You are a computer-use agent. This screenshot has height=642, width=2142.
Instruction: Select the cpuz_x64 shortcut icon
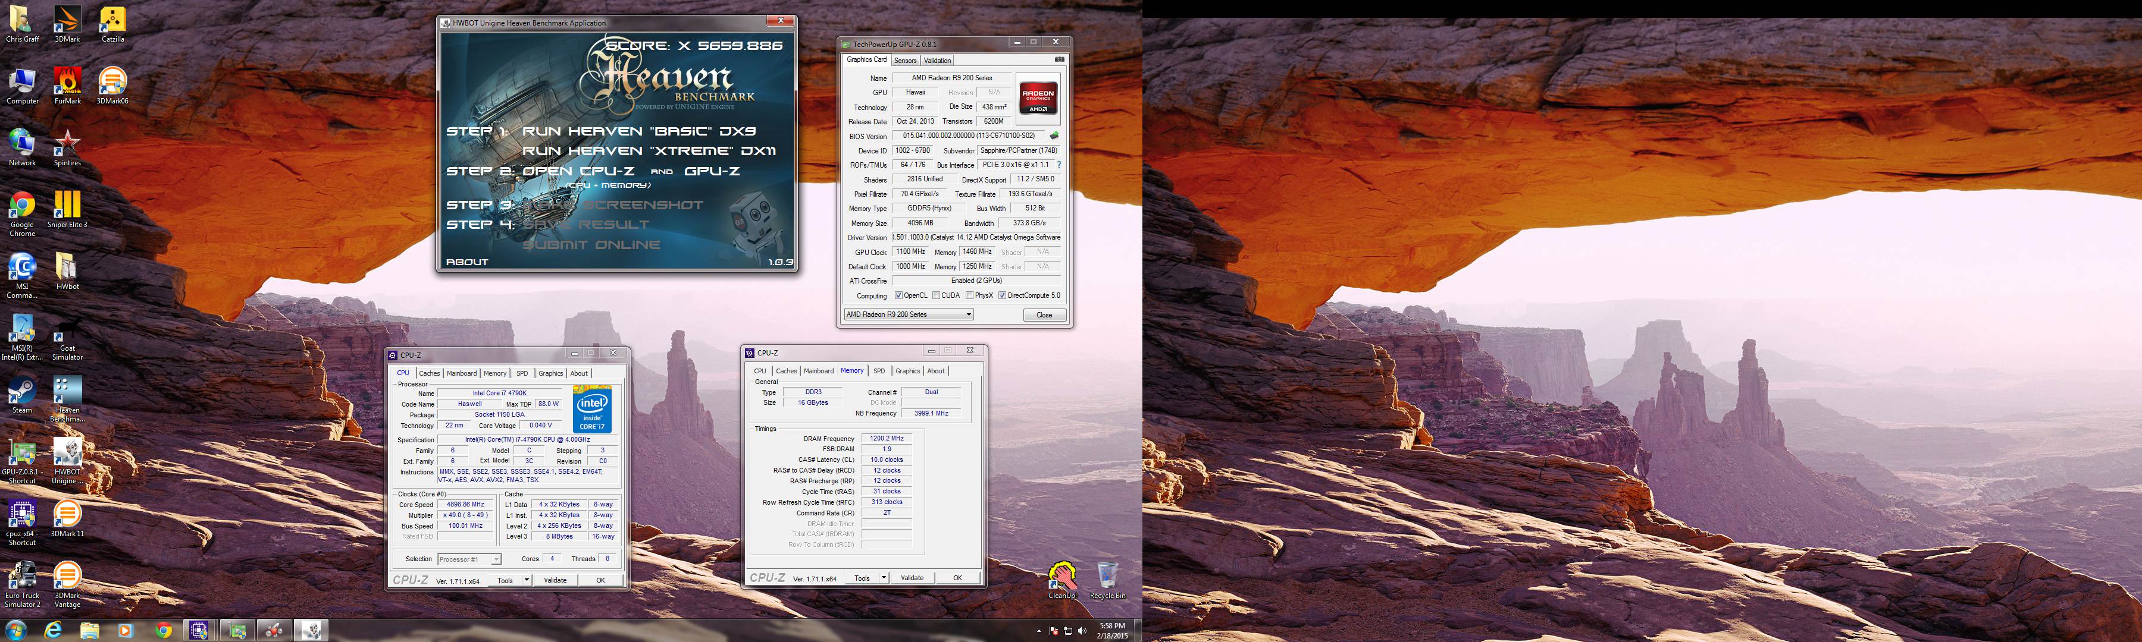[23, 523]
